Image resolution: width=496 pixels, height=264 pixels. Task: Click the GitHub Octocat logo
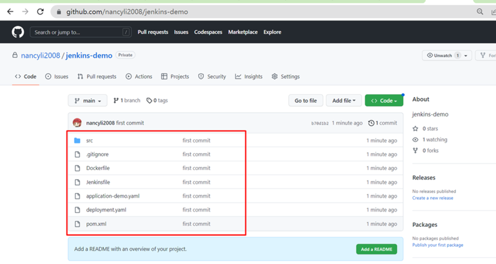click(18, 32)
